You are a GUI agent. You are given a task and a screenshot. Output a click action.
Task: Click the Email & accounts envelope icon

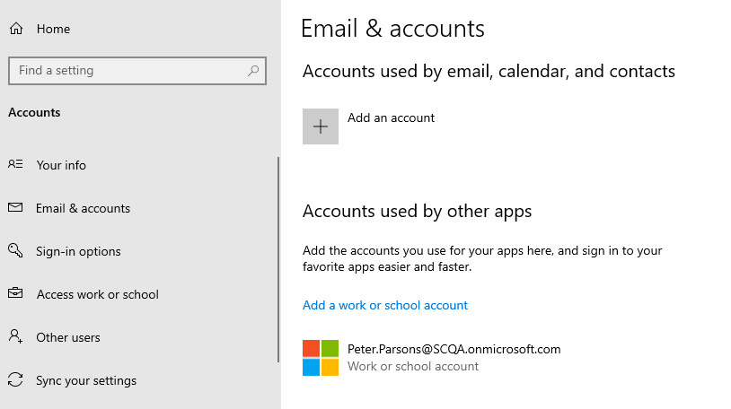pyautogui.click(x=15, y=207)
